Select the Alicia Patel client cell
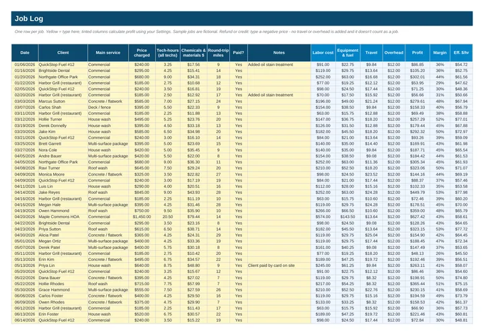The width and height of the screenshot is (484, 335). [63, 235]
